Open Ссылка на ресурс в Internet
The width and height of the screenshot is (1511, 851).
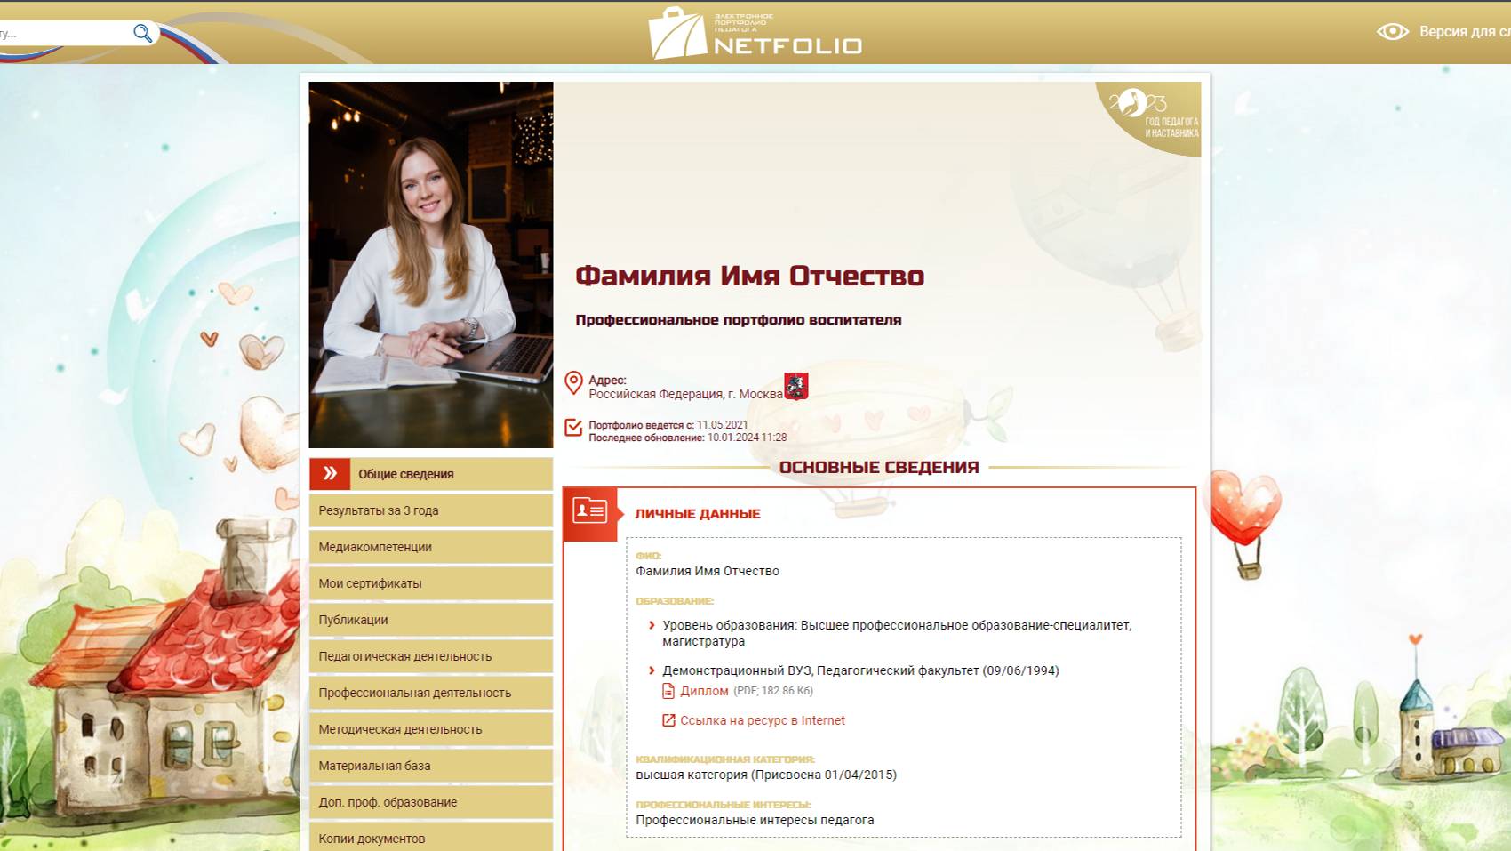pyautogui.click(x=763, y=720)
